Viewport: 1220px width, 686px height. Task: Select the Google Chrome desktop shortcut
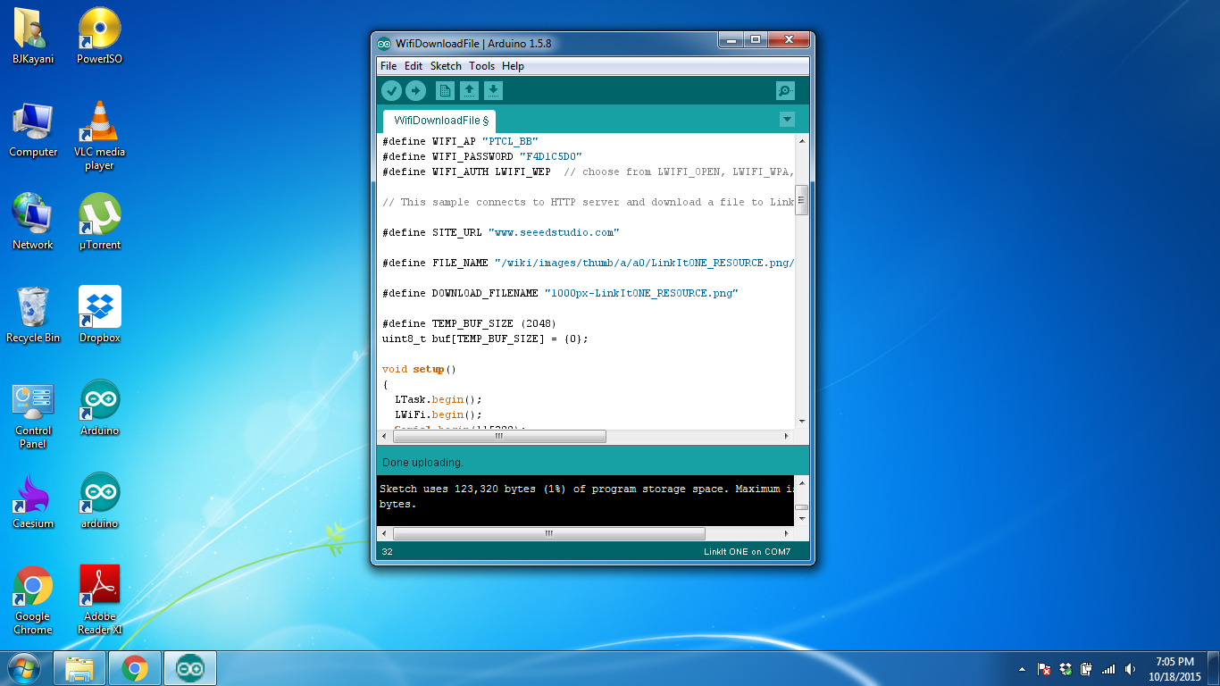pos(33,600)
